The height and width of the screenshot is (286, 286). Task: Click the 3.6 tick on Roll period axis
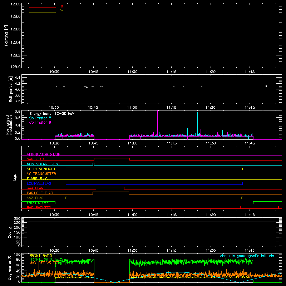click(18, 101)
